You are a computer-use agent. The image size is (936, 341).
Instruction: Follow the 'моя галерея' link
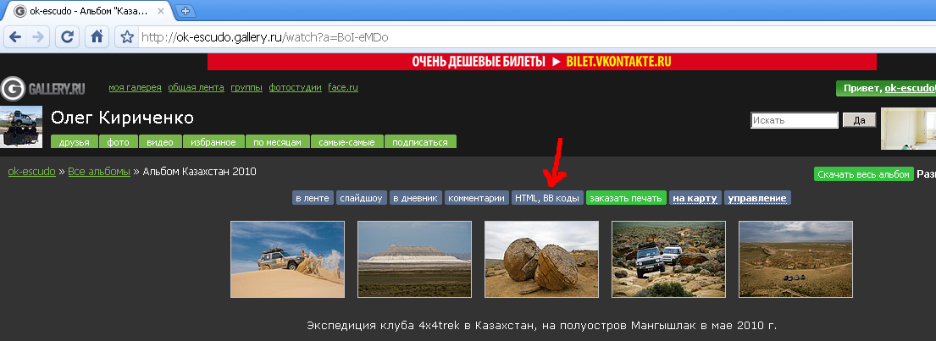[x=134, y=88]
